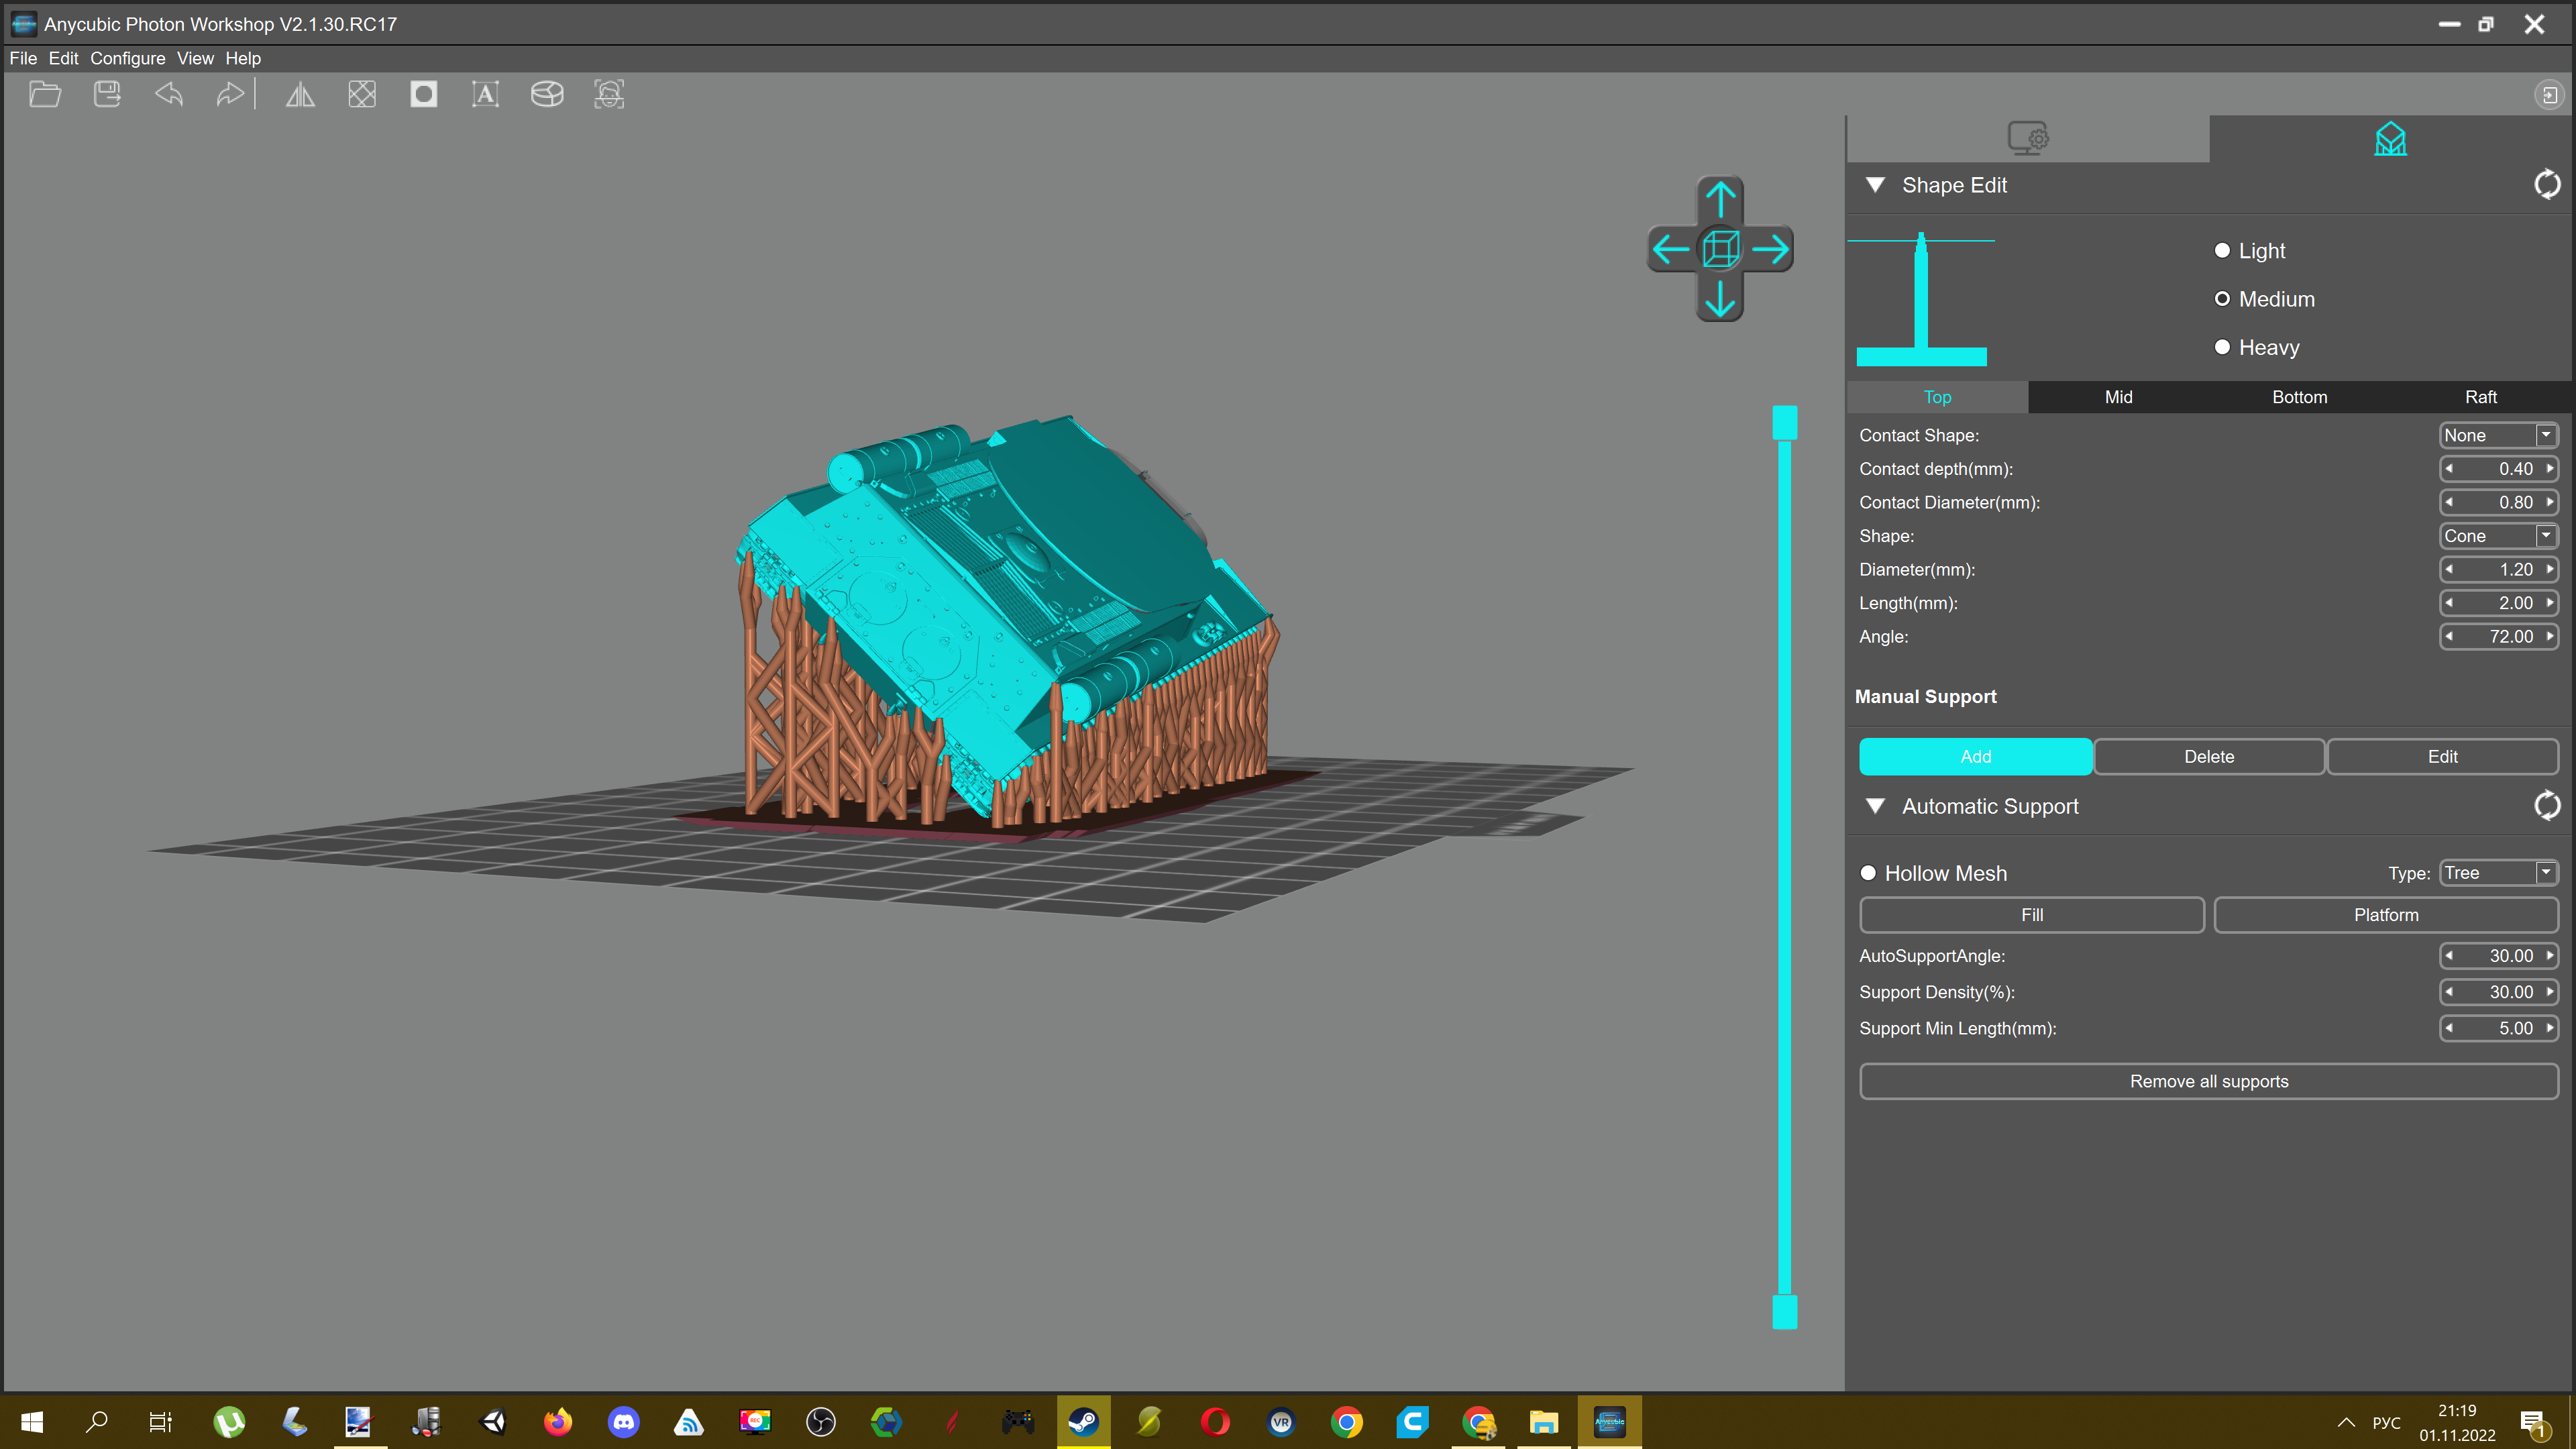Collapse the Shape Edit section
Viewport: 2576px width, 1449px height.
coord(1875,185)
